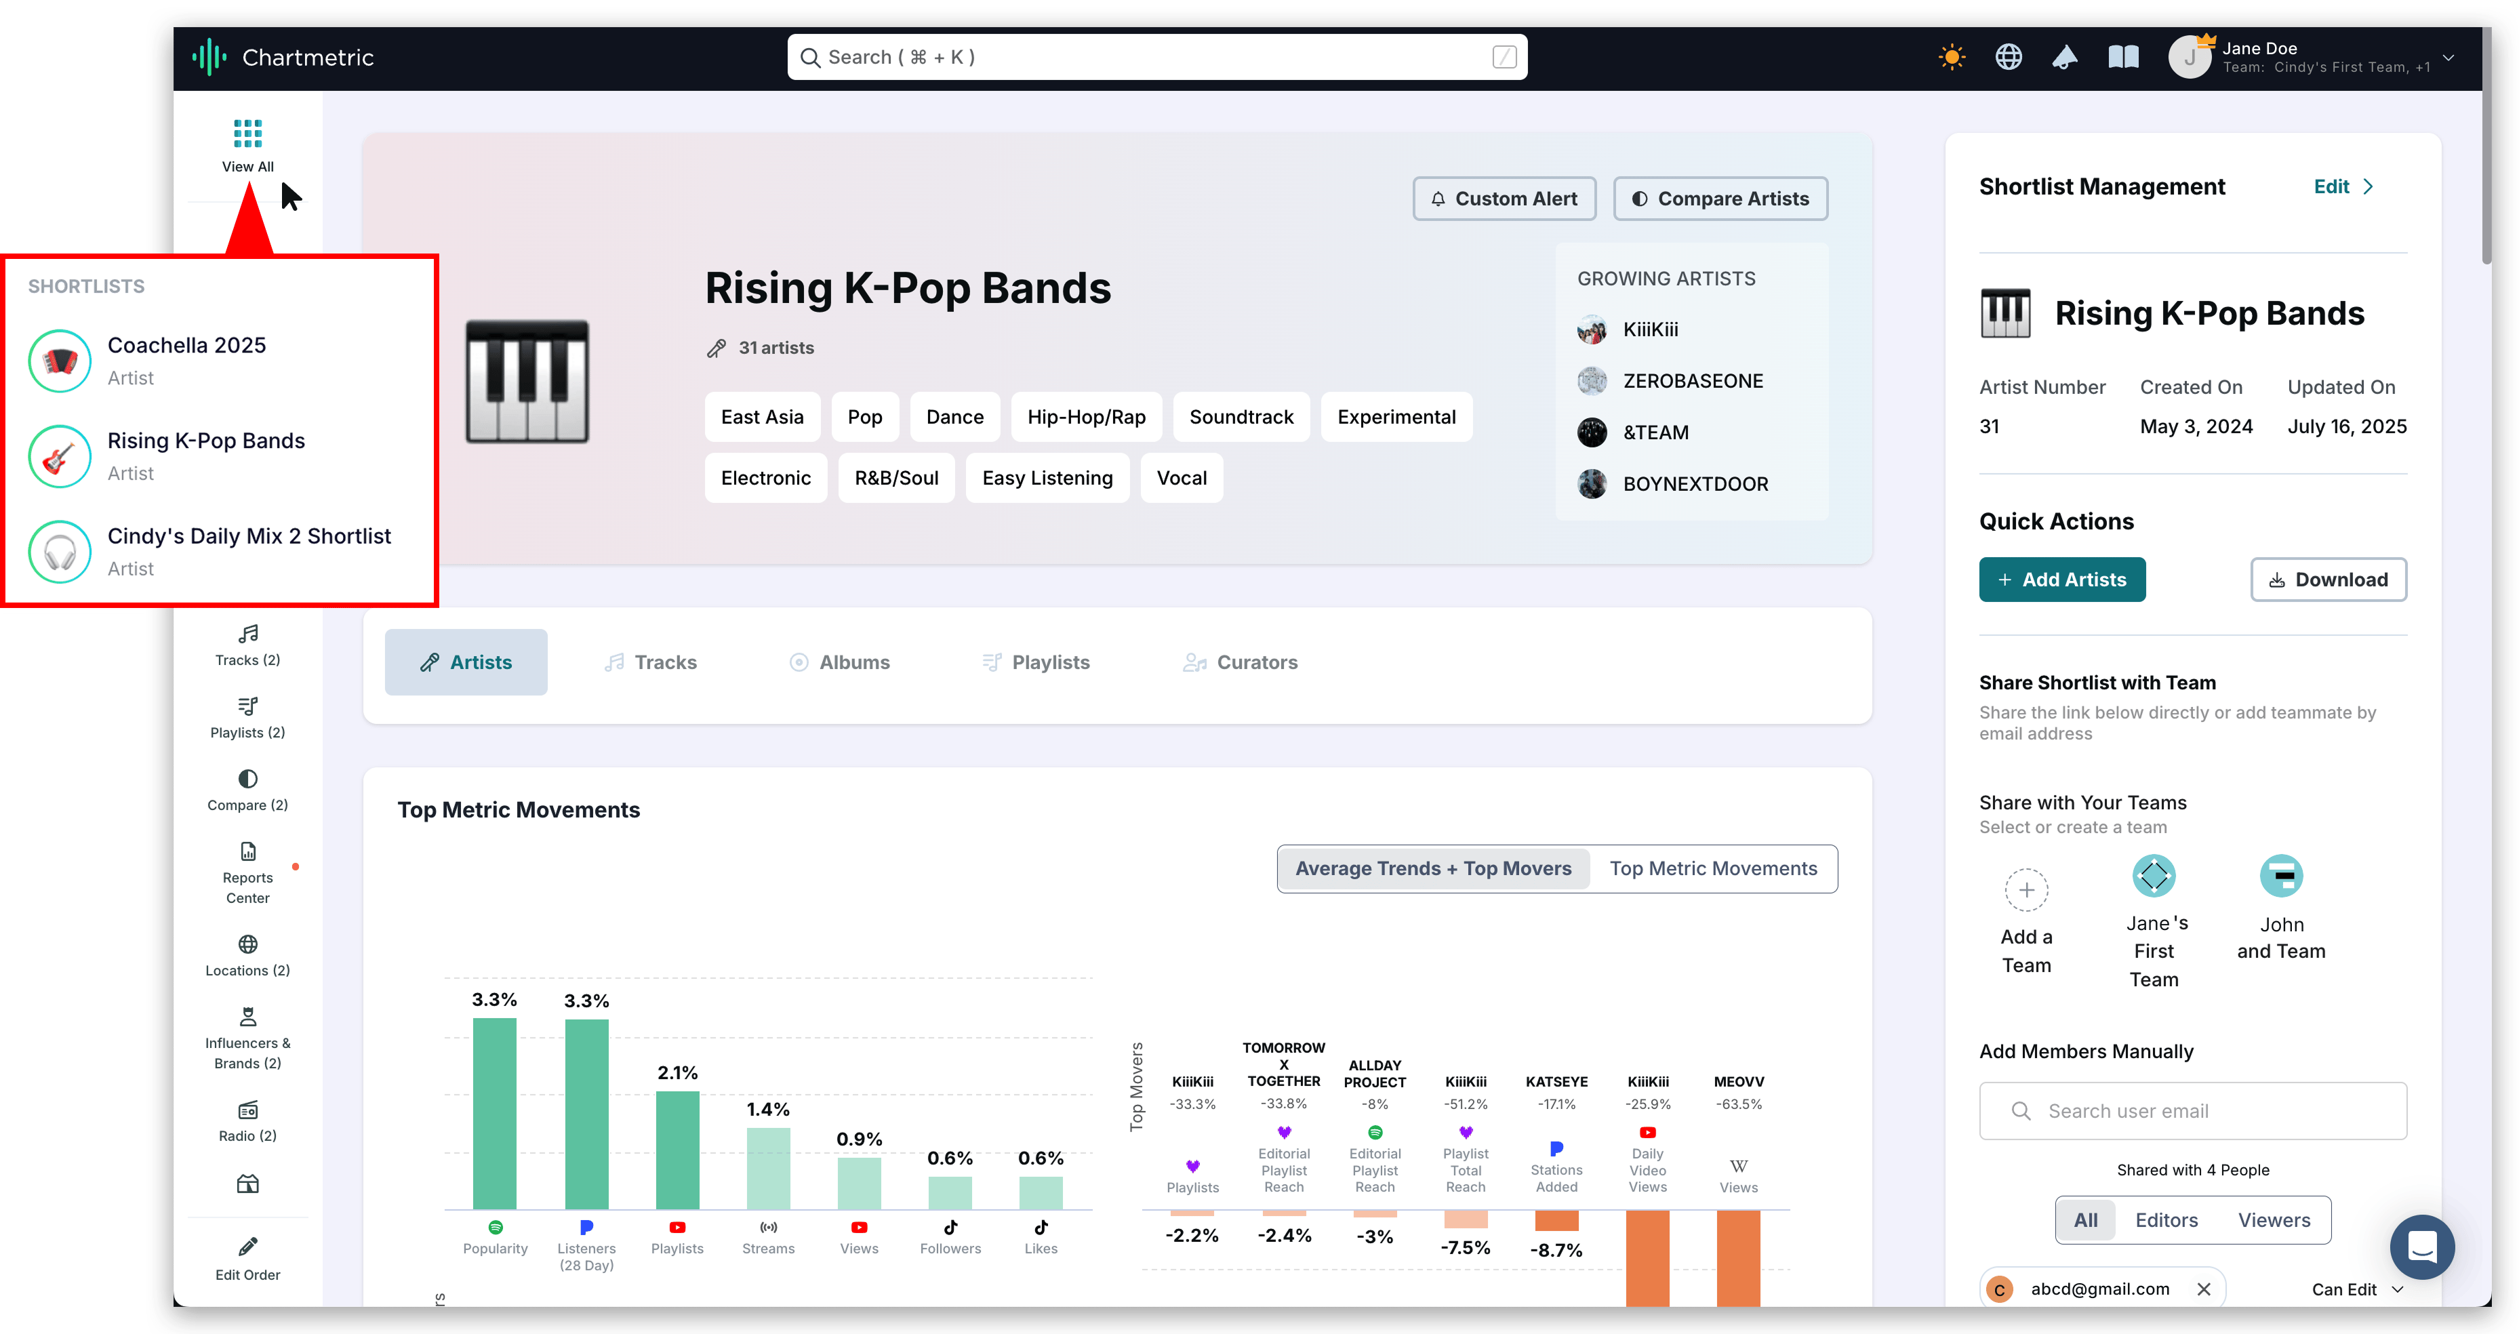Toggle the sun light-mode icon
Image resolution: width=2519 pixels, height=1334 pixels.
(1951, 57)
